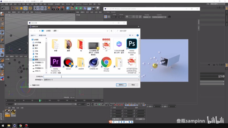
Task: Click the Arnold IPR play render button
Action: 105,17
